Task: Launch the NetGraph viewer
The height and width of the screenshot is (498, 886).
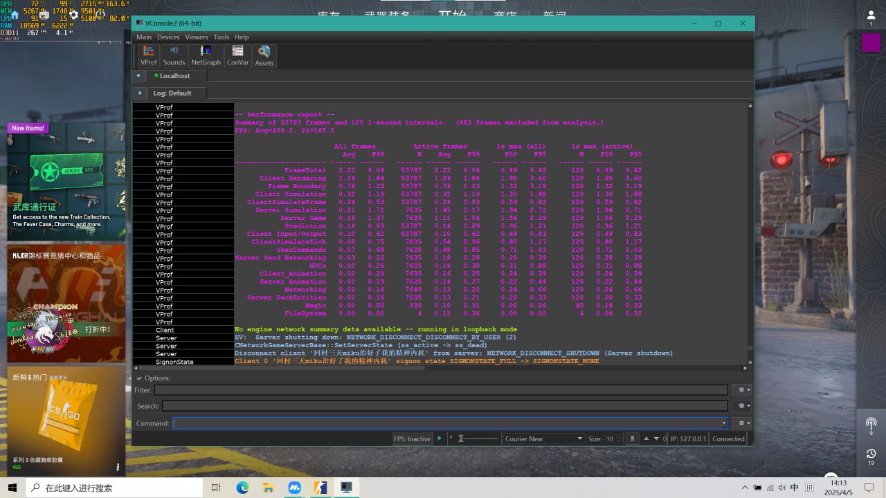Action: [x=206, y=55]
